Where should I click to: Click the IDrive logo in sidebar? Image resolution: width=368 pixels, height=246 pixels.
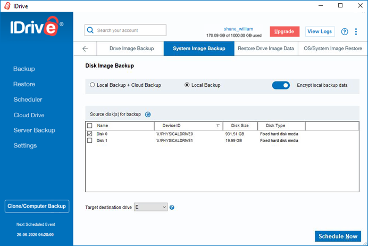coord(37,26)
